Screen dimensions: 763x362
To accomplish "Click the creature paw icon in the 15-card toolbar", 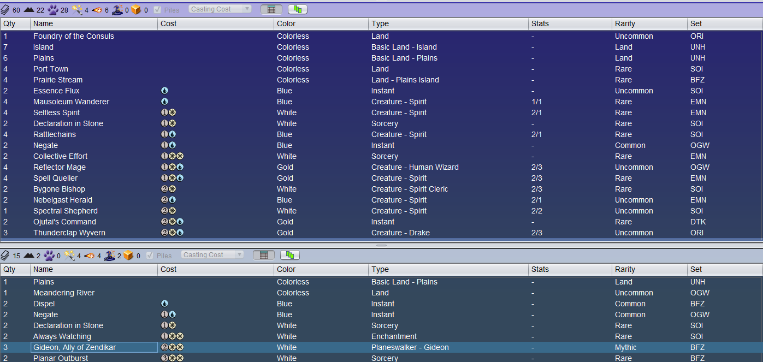I will (x=49, y=256).
